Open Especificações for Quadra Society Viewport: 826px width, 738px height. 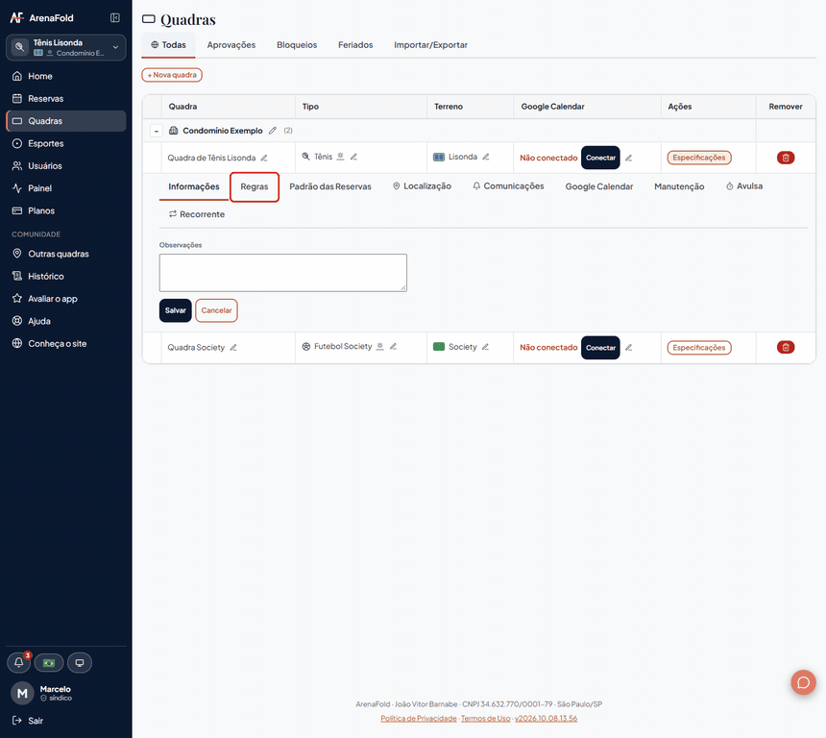tap(699, 348)
